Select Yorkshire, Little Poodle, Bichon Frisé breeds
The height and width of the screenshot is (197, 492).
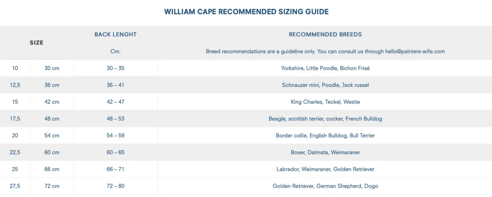point(325,68)
